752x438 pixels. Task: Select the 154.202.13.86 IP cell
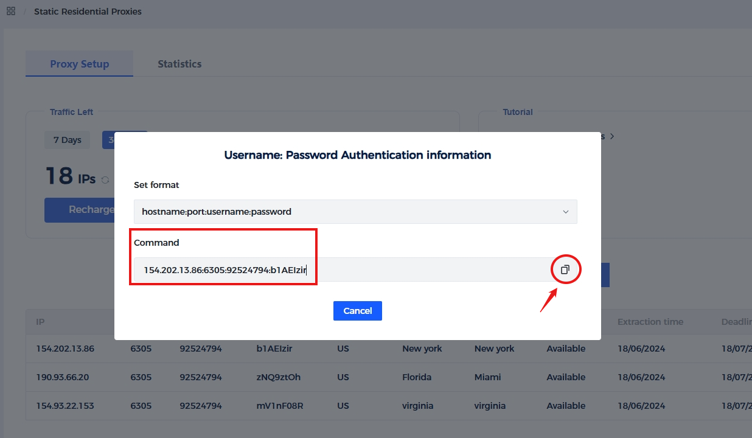[x=65, y=349]
